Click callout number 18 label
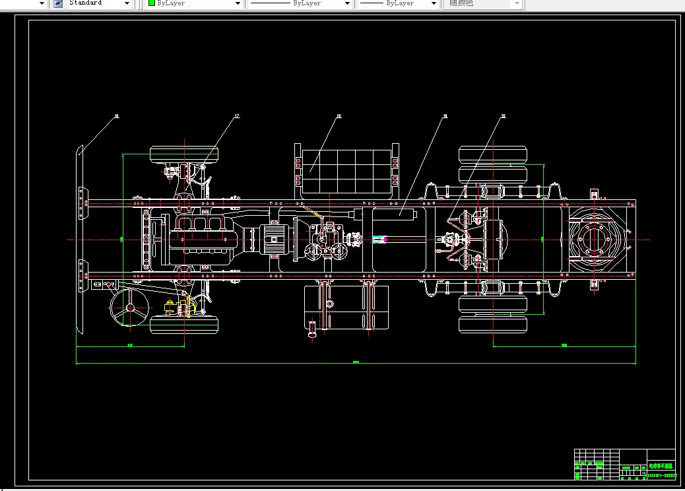The width and height of the screenshot is (685, 491). [x=338, y=116]
